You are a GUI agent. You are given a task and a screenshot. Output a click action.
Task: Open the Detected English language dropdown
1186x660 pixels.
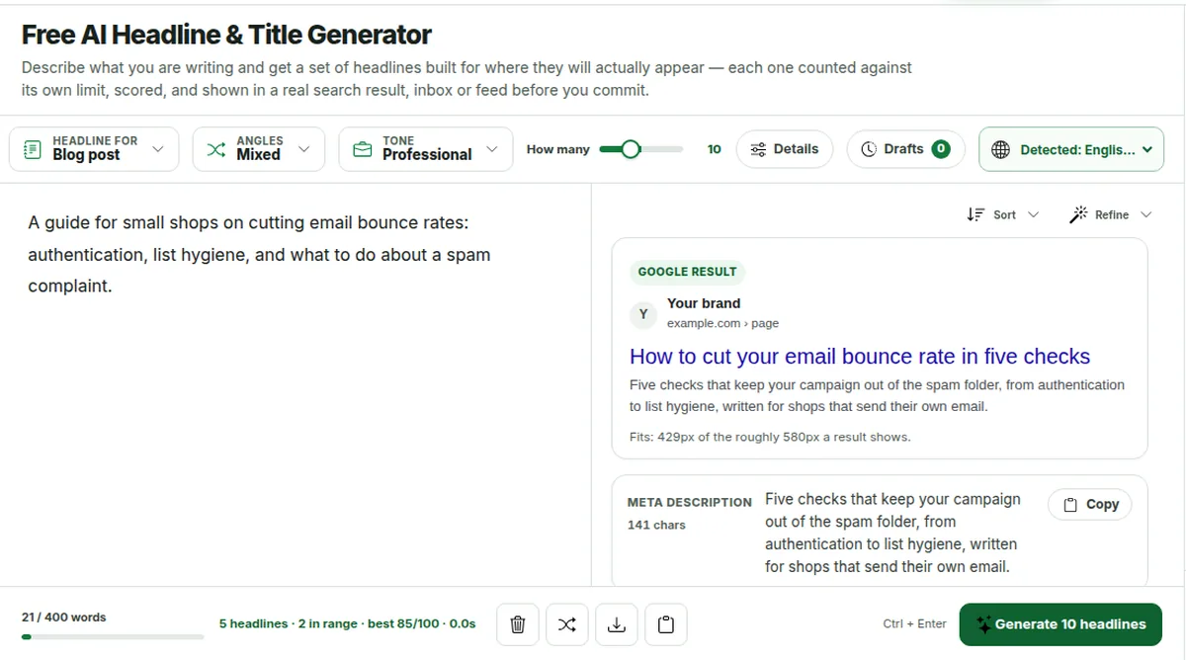coord(1071,149)
